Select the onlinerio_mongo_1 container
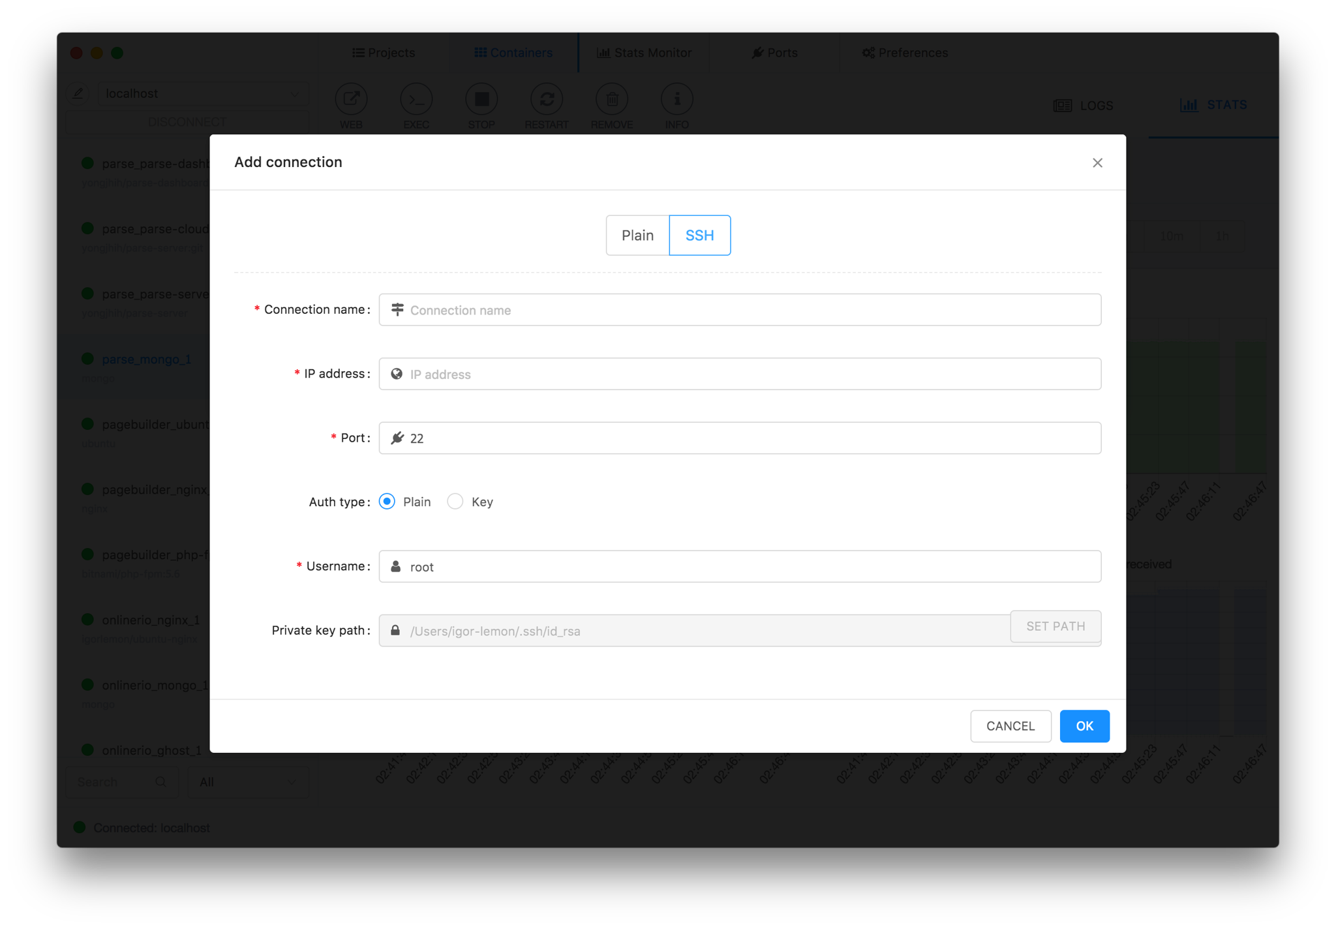1336x929 pixels. (155, 685)
